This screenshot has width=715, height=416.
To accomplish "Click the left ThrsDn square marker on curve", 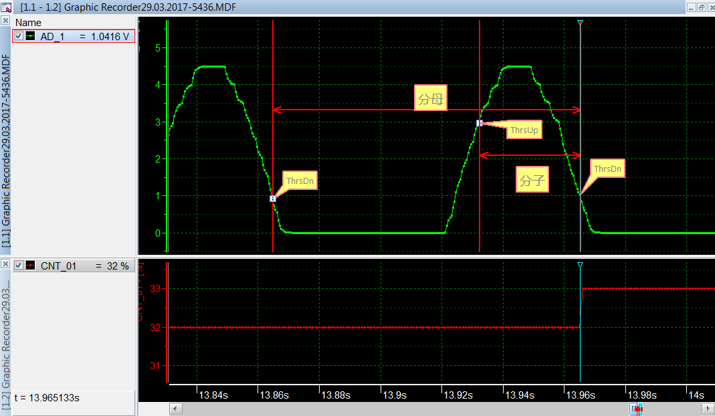I will point(273,199).
